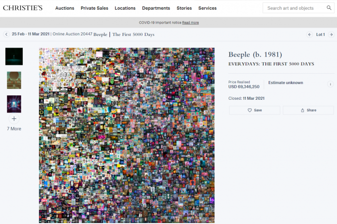Open the Auctions menu
337x224 pixels.
click(65, 8)
